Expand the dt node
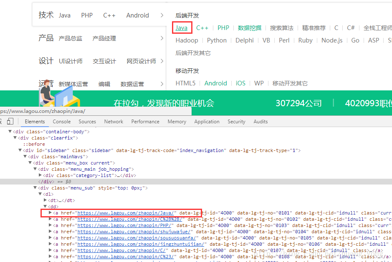This screenshot has height=262, width=392. [x=45, y=200]
